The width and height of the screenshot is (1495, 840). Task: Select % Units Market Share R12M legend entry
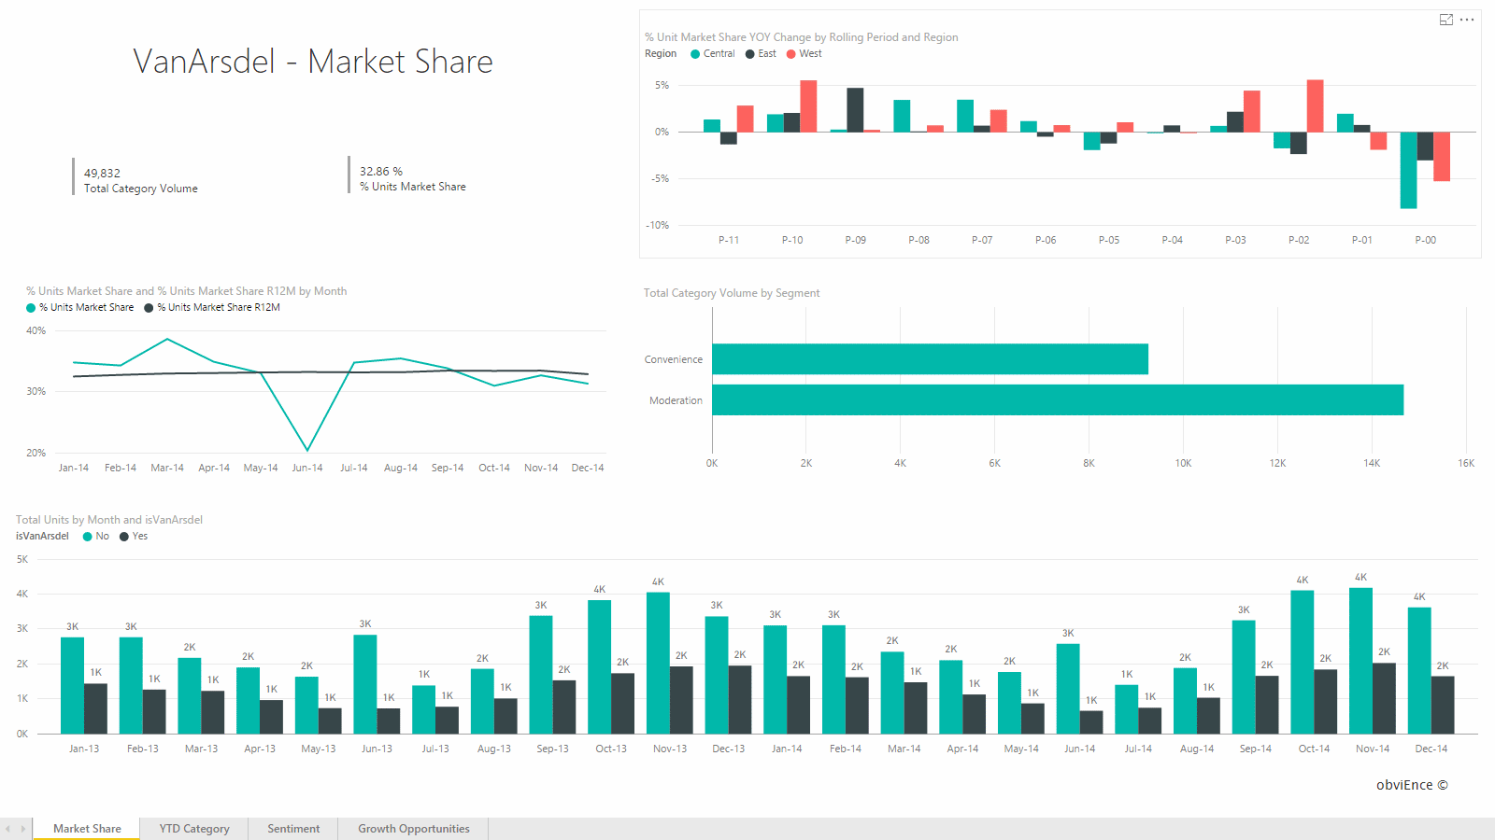(x=212, y=307)
